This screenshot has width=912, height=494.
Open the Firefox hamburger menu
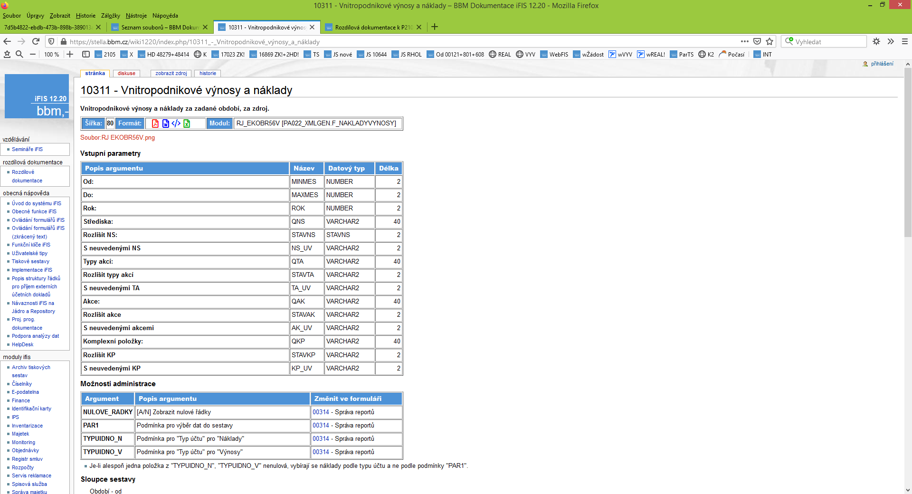pos(905,41)
